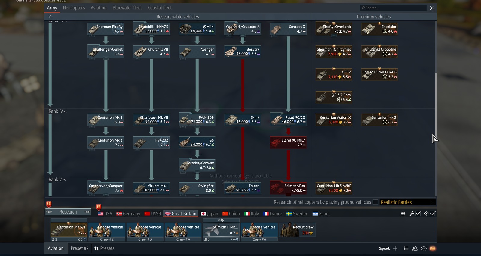Switch to the Helicopters tab
This screenshot has height=256, width=481.
click(74, 8)
